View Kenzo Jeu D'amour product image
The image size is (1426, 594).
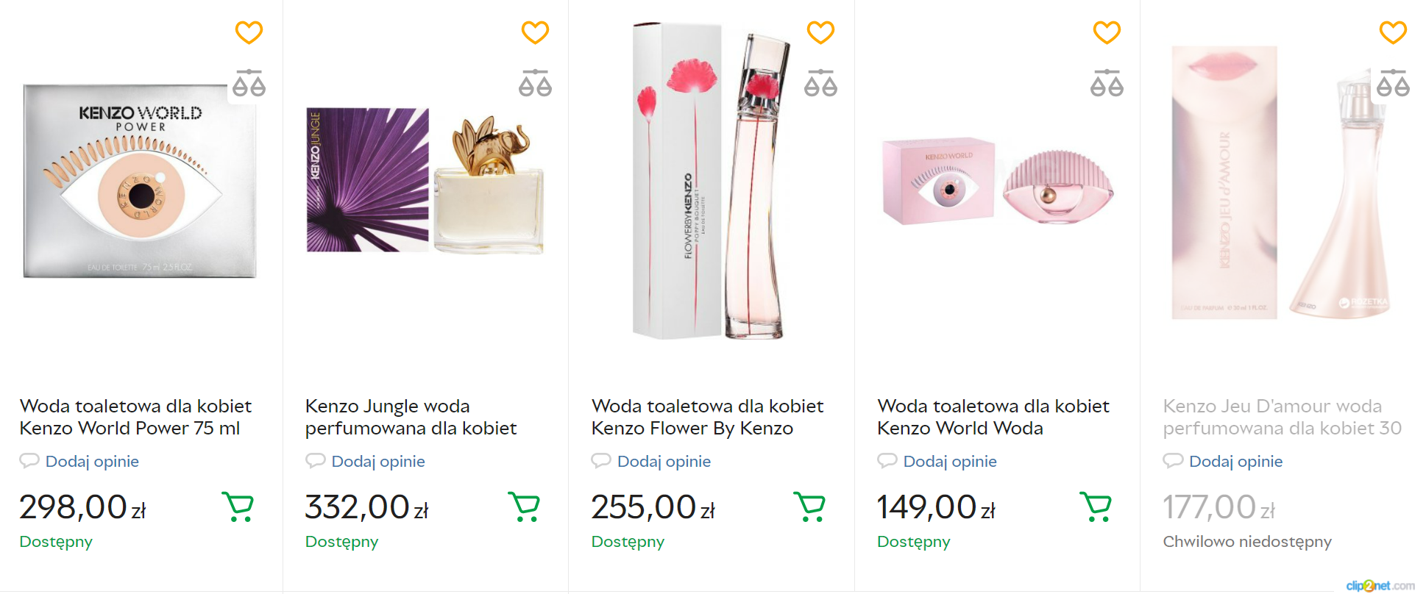(1280, 184)
